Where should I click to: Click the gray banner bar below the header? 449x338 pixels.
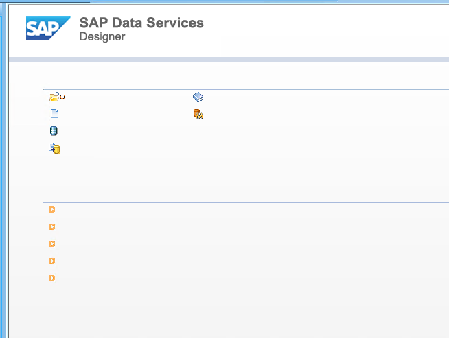pos(229,60)
